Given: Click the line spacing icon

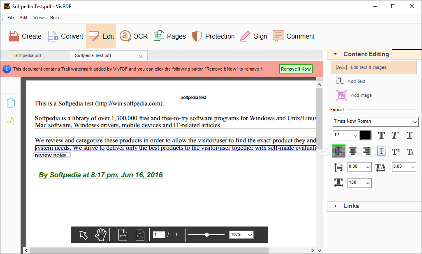Looking at the screenshot, I should coord(339,167).
